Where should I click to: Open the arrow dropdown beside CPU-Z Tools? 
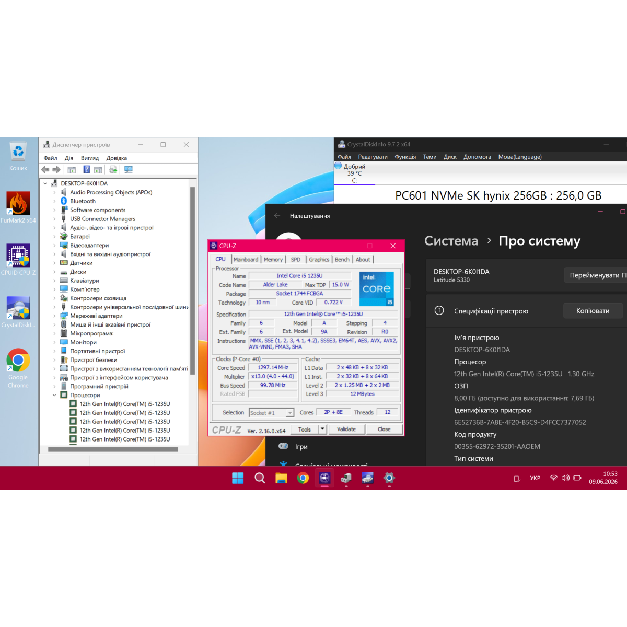[322, 429]
